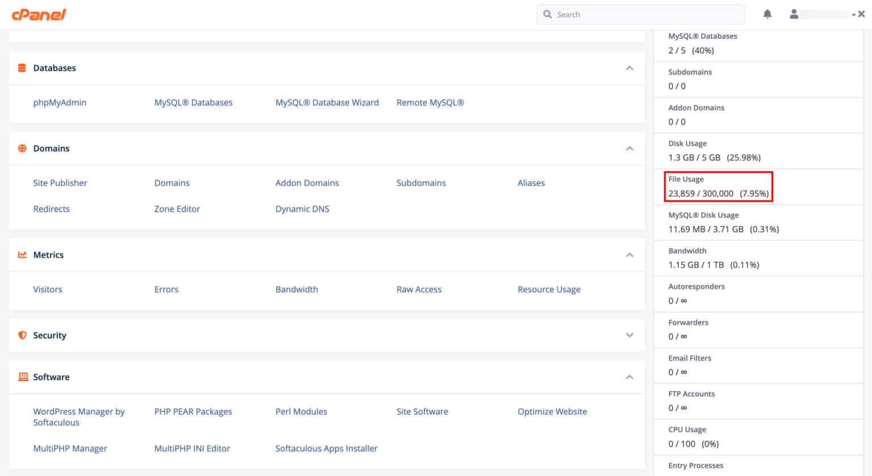The width and height of the screenshot is (872, 476).
Task: Open the Zone Editor
Action: pos(177,209)
